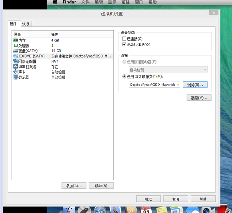Click the processor count value 2
This screenshot has height=213, width=232.
pyautogui.click(x=52, y=46)
